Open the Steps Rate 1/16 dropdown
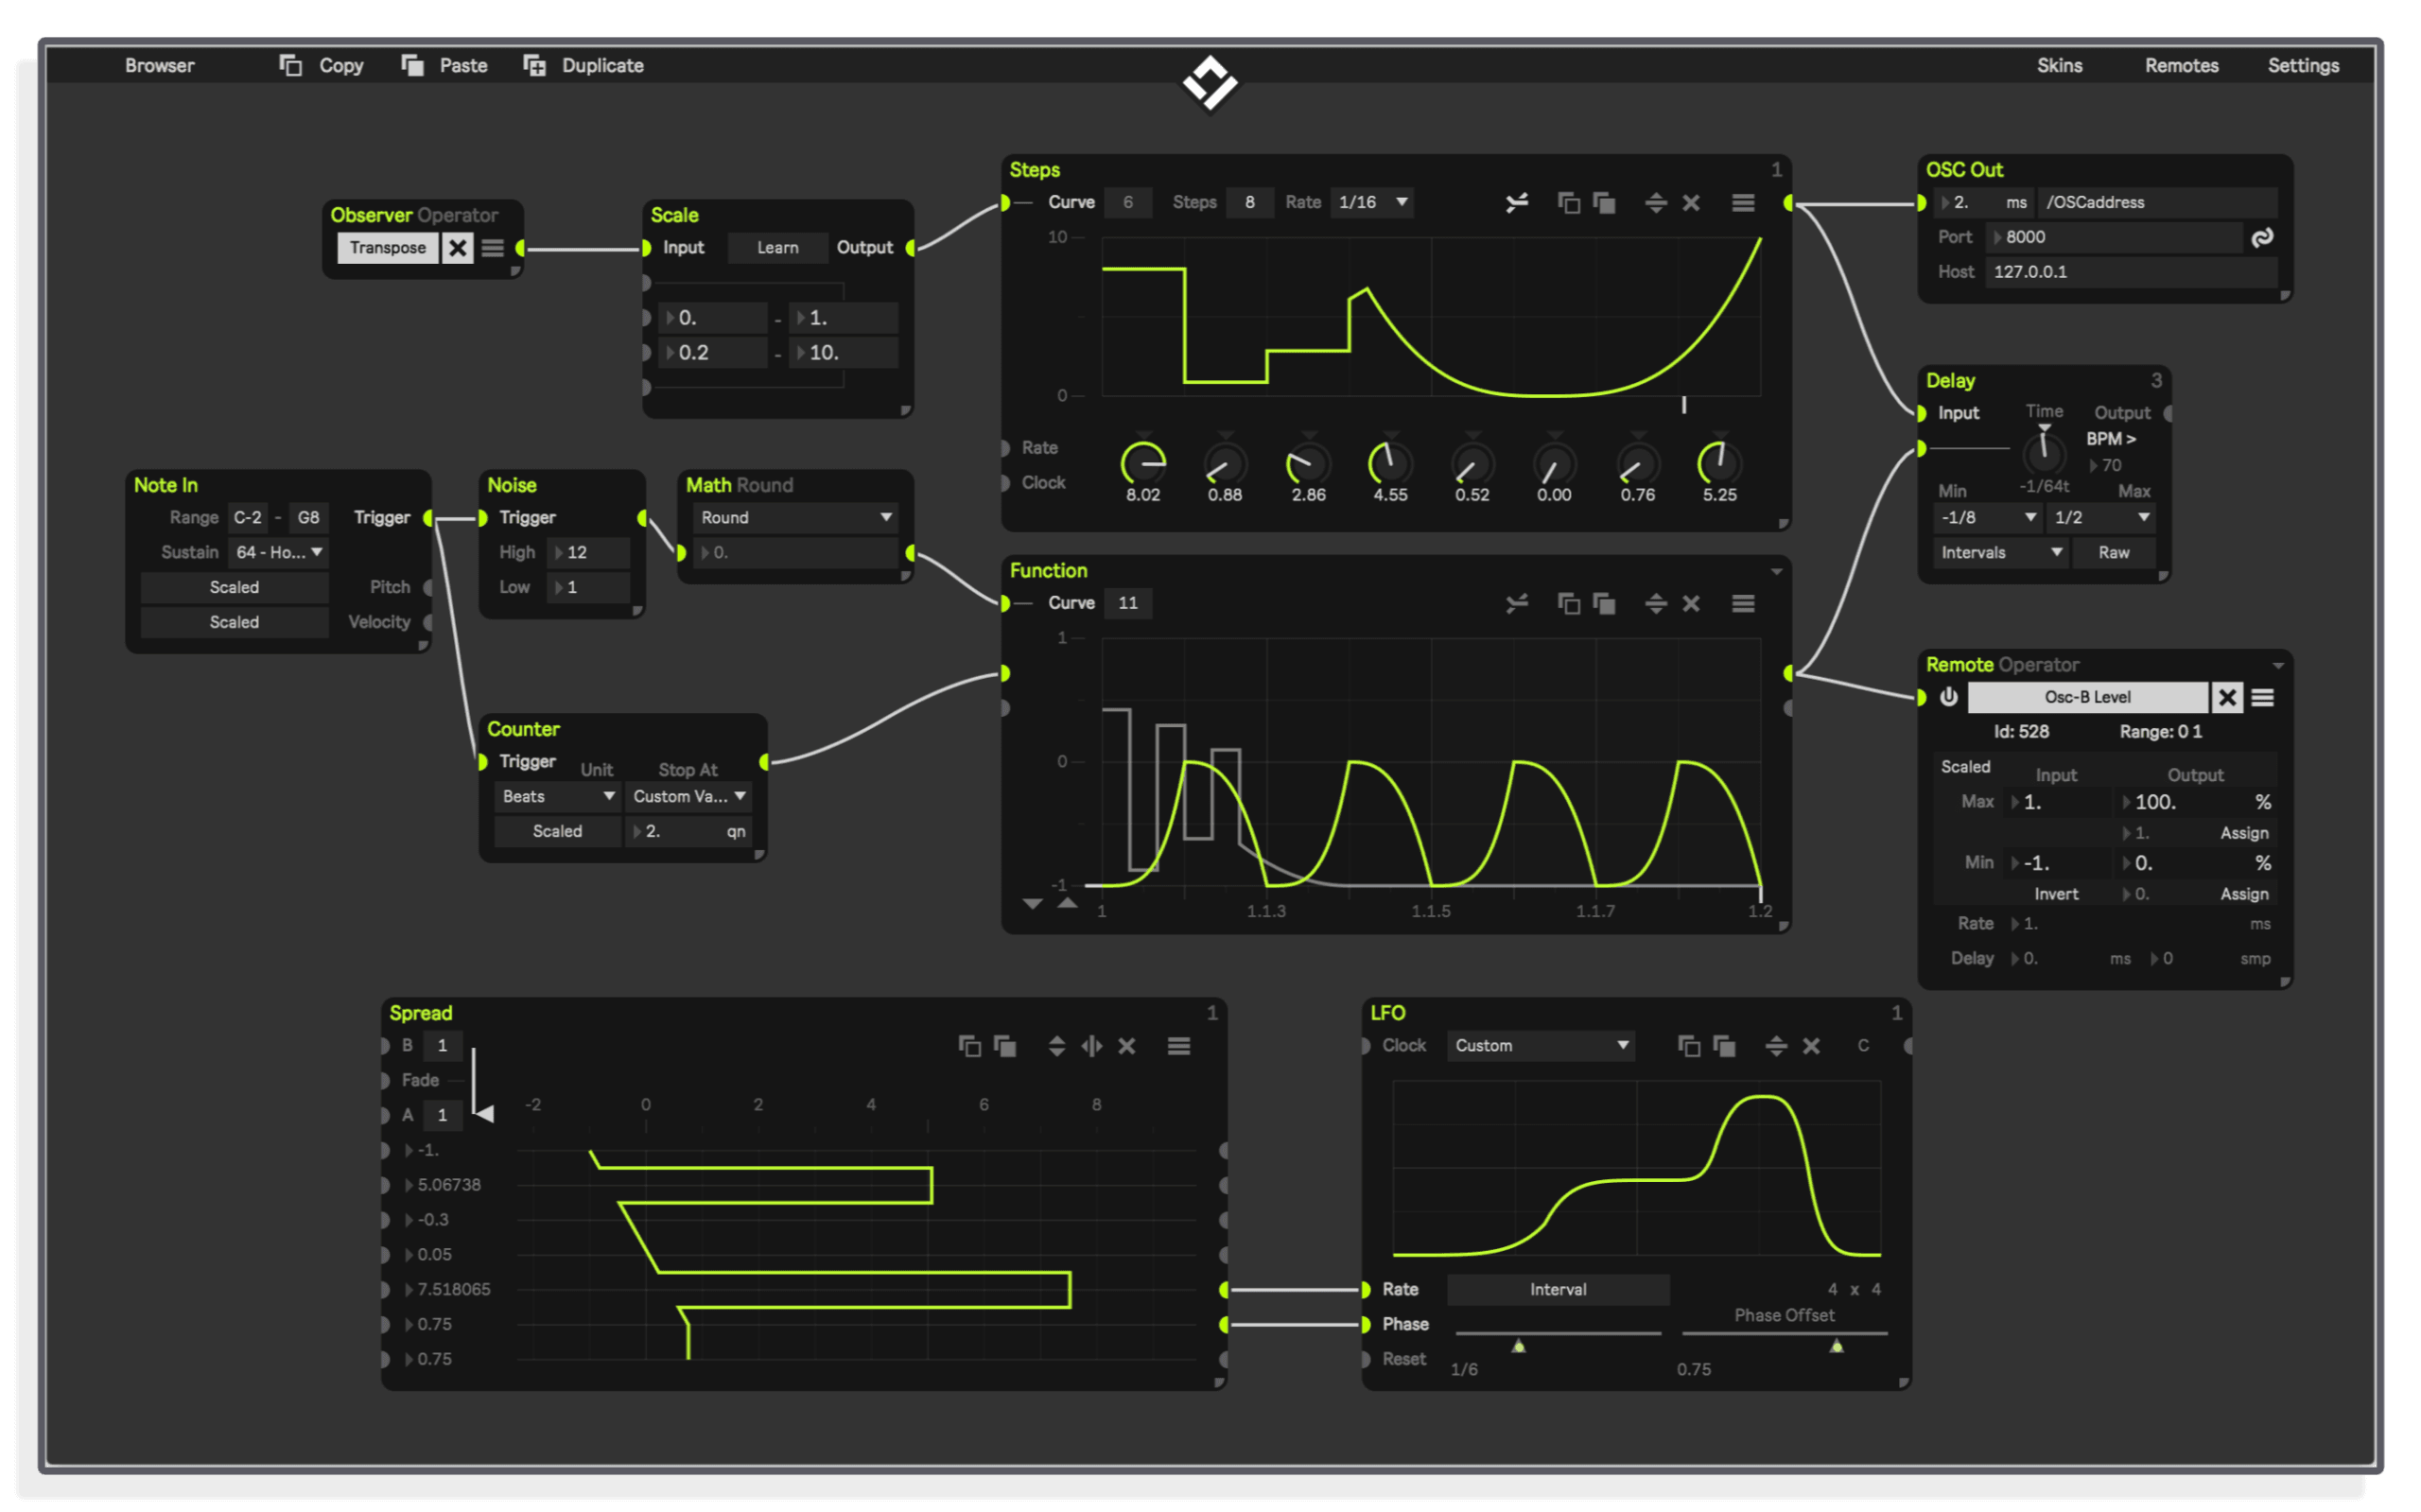This screenshot has height=1512, width=2421. (x=1373, y=202)
